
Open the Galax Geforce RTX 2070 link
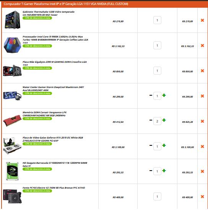(53, 139)
